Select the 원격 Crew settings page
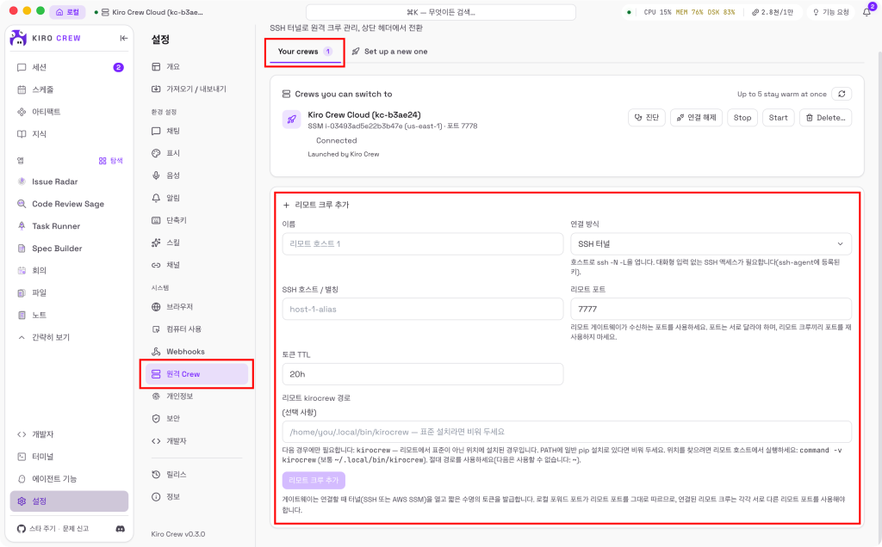882x547 pixels. [196, 374]
